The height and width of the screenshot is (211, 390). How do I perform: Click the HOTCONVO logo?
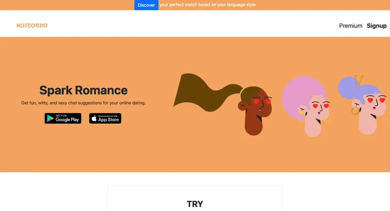click(32, 26)
